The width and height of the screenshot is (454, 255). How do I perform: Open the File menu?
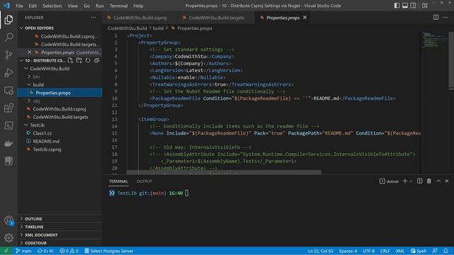19,6
